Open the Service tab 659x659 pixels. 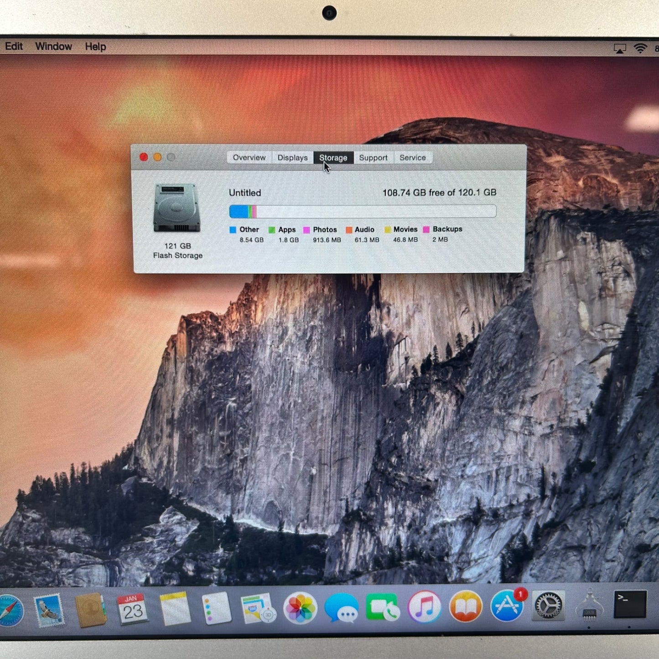point(412,158)
